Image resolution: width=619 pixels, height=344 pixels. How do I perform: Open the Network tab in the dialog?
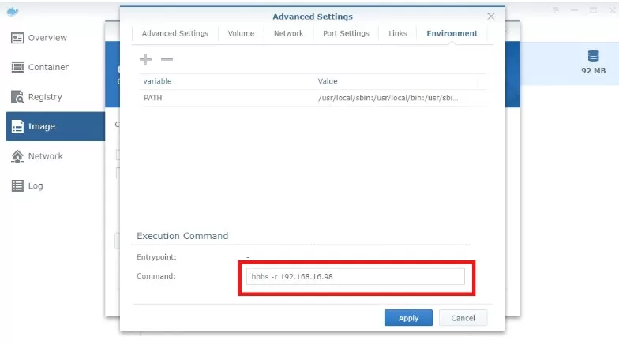pos(288,33)
